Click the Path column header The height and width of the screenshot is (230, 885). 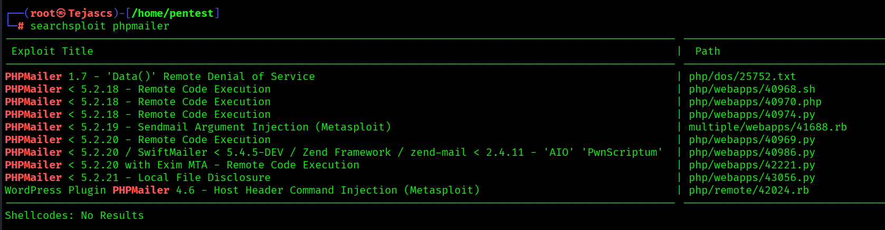coord(707,51)
